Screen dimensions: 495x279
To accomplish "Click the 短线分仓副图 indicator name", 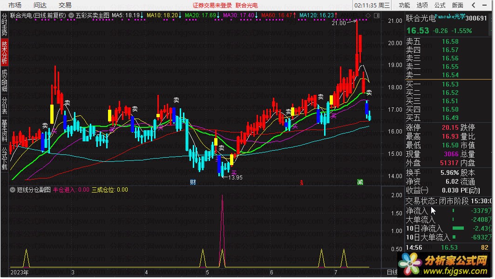I will click(34, 190).
